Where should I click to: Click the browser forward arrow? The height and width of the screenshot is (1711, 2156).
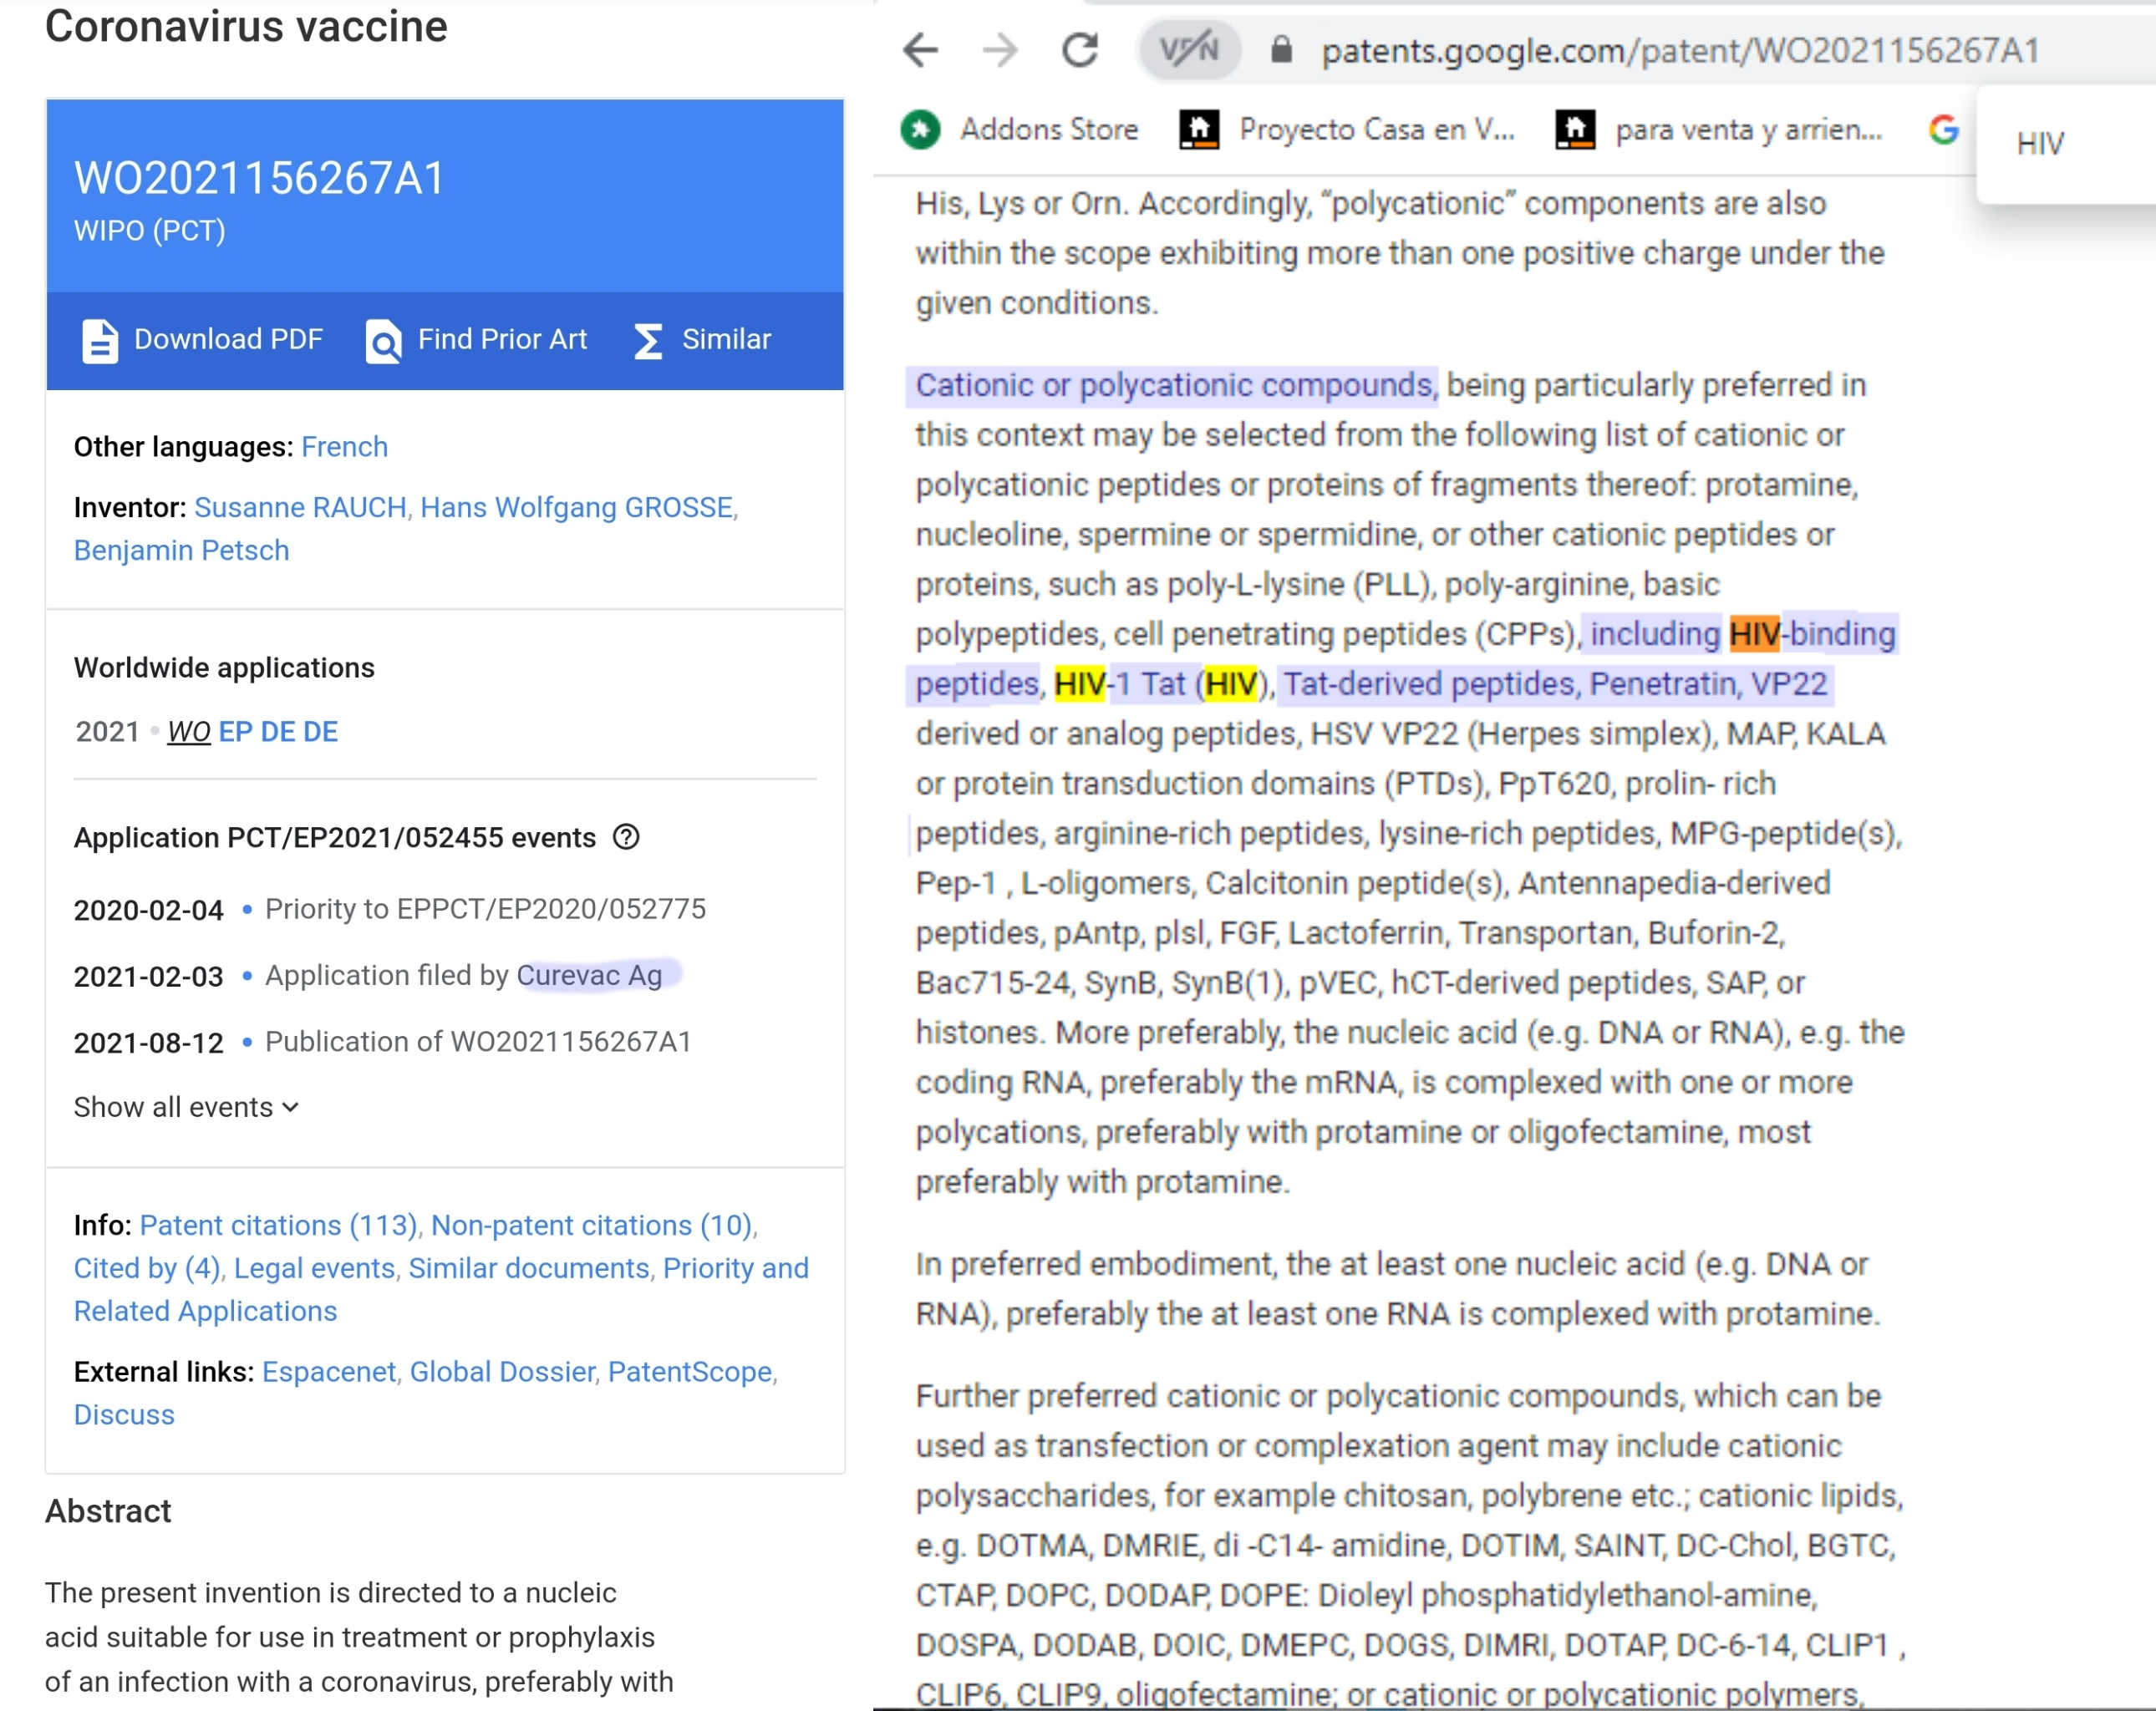pyautogui.click(x=1000, y=49)
